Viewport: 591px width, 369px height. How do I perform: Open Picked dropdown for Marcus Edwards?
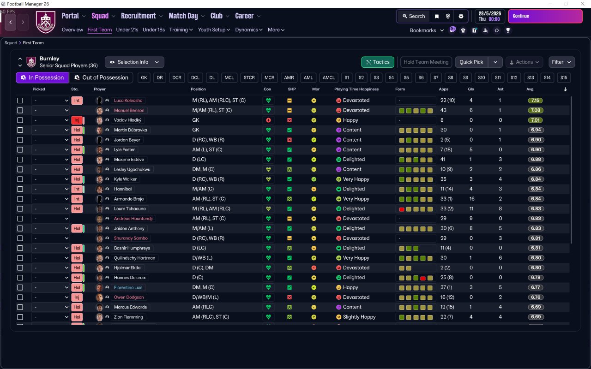51,307
